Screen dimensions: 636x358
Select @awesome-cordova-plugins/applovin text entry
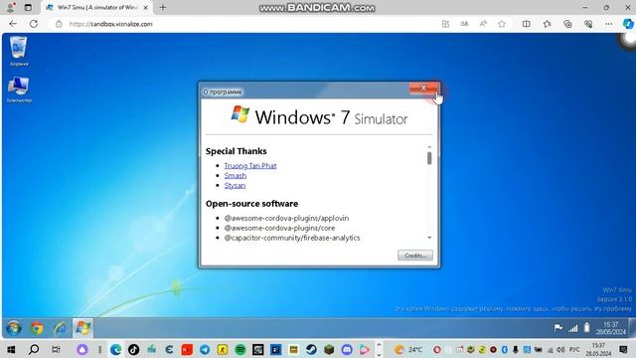click(x=286, y=218)
